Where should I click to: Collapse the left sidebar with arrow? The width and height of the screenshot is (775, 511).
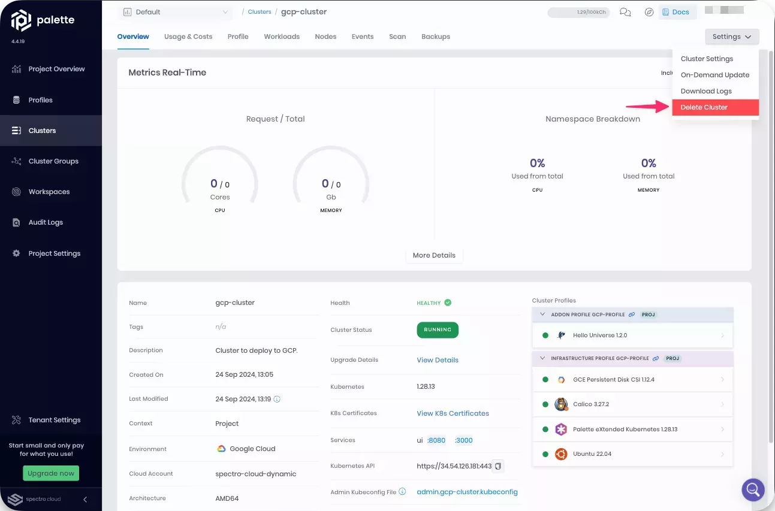pyautogui.click(x=85, y=499)
